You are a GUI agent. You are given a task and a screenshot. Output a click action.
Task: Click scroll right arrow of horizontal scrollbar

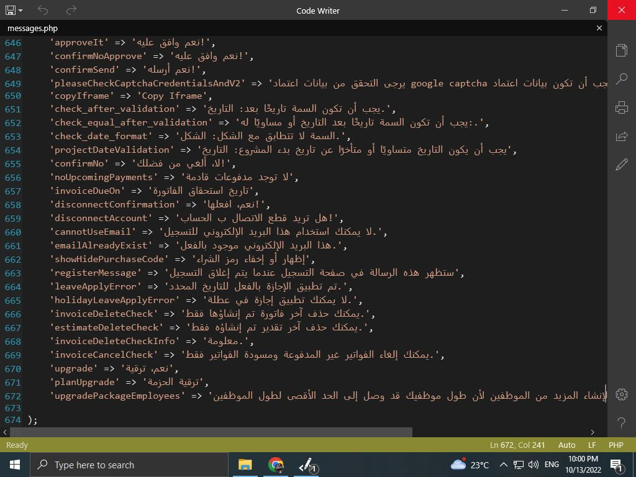[593, 432]
